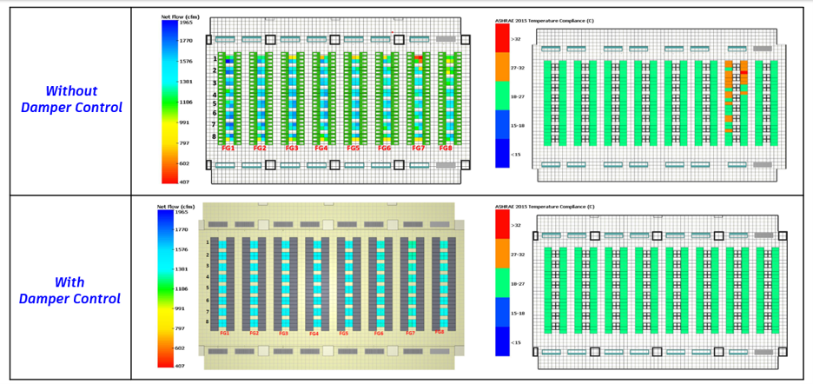Click the 1770 value on without-damper flow legend
This screenshot has width=813, height=384.
(x=186, y=40)
